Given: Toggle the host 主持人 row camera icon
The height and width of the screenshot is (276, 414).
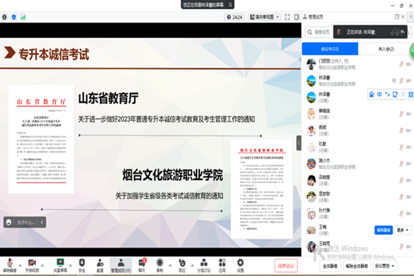Looking at the screenshot, I should click(x=408, y=64).
